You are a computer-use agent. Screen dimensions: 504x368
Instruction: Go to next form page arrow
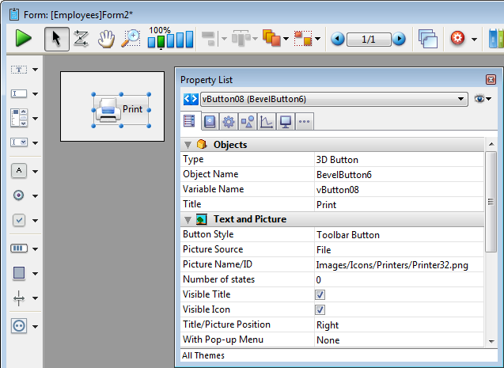pos(400,38)
